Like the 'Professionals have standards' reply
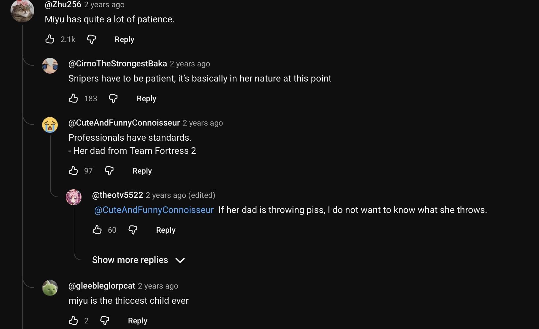The width and height of the screenshot is (539, 329). (x=73, y=171)
